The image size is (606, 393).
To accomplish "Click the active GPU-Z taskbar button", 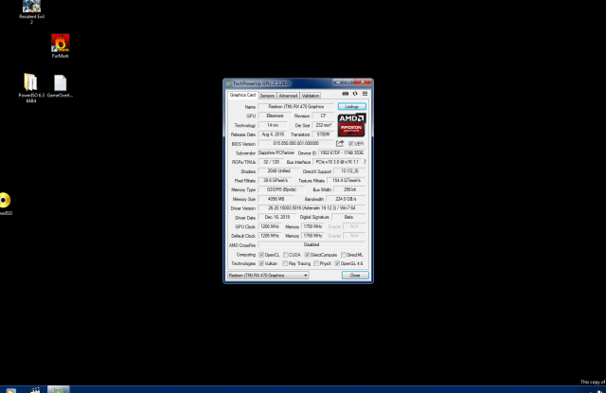I will coord(59,389).
